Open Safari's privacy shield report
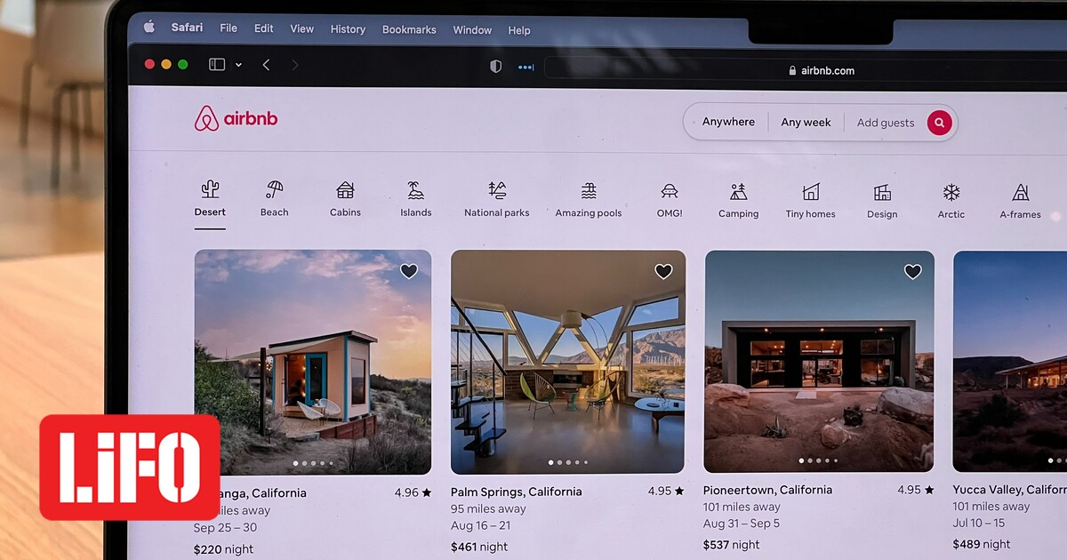The width and height of the screenshot is (1067, 560). tap(495, 65)
